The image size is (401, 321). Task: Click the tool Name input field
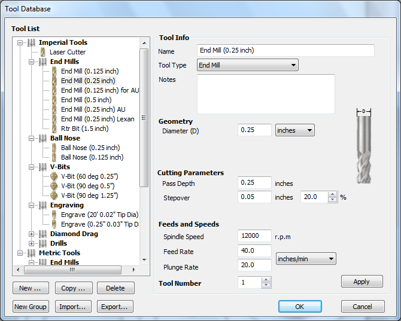[x=285, y=50]
